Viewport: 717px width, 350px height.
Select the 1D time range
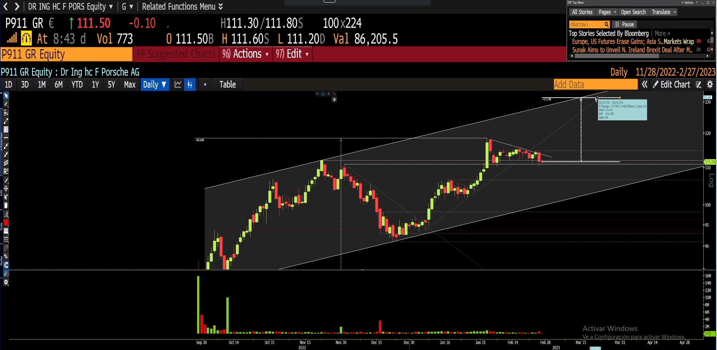coord(8,85)
